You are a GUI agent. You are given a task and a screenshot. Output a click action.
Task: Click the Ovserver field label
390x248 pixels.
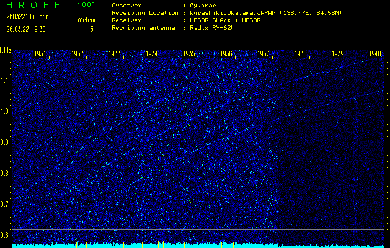126,6
